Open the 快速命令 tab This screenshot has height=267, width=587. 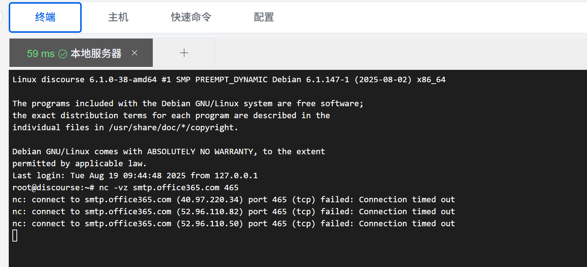[x=191, y=17]
